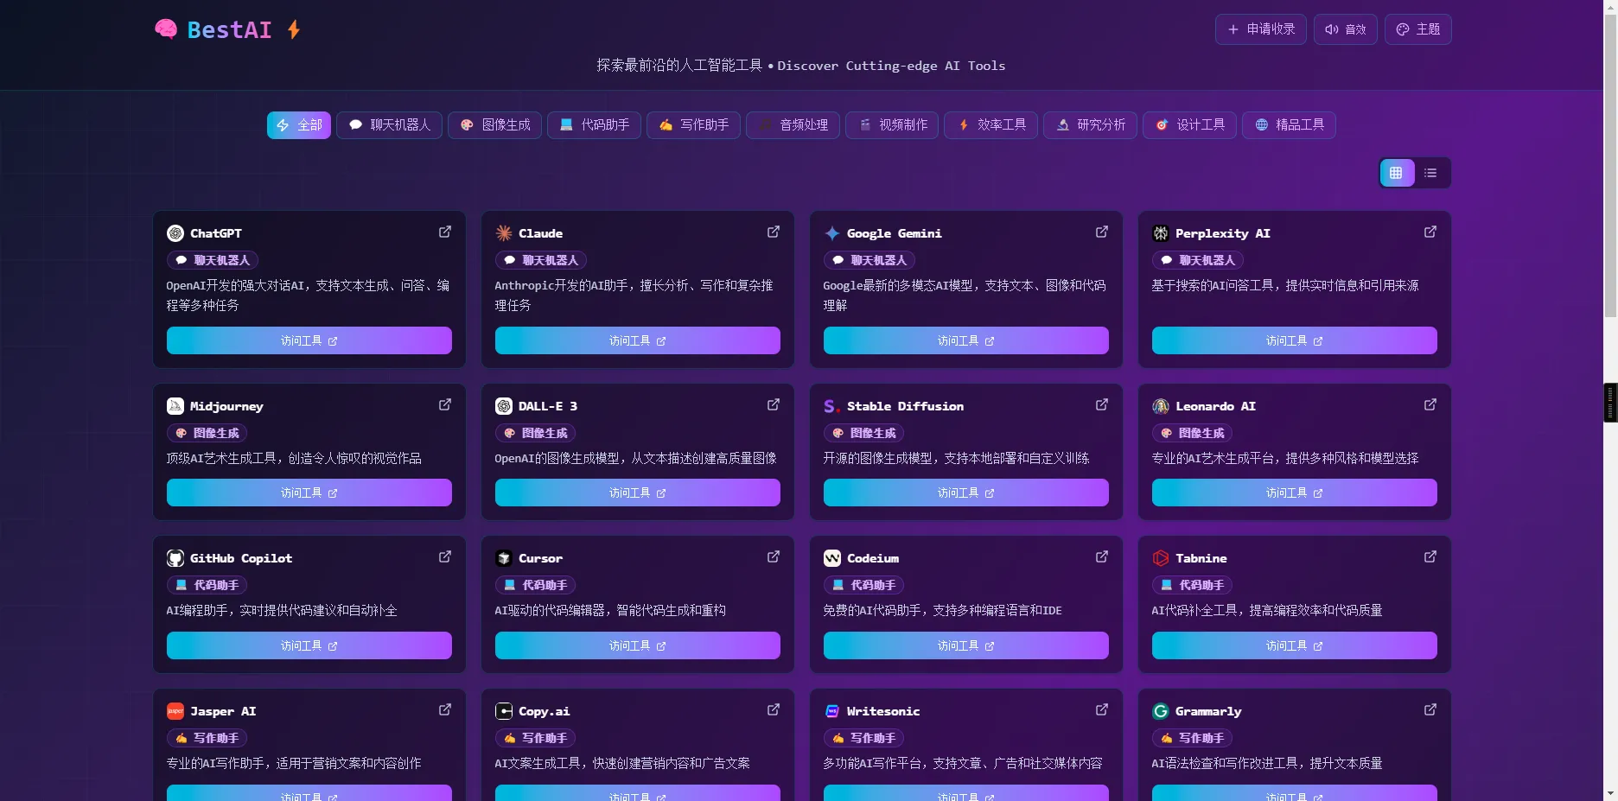Click 访问工具 button on Tabnine card
Viewport: 1618px width, 801px height.
1295,645
